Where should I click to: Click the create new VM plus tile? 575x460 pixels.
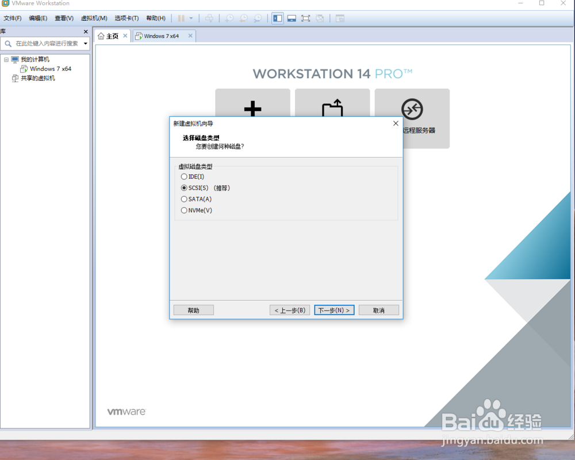click(252, 103)
